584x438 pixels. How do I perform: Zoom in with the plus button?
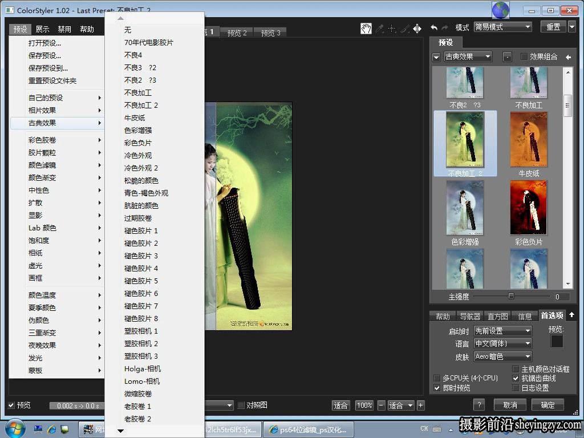(x=420, y=405)
